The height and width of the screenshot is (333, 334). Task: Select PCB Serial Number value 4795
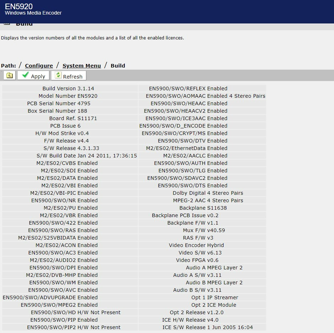(84, 103)
